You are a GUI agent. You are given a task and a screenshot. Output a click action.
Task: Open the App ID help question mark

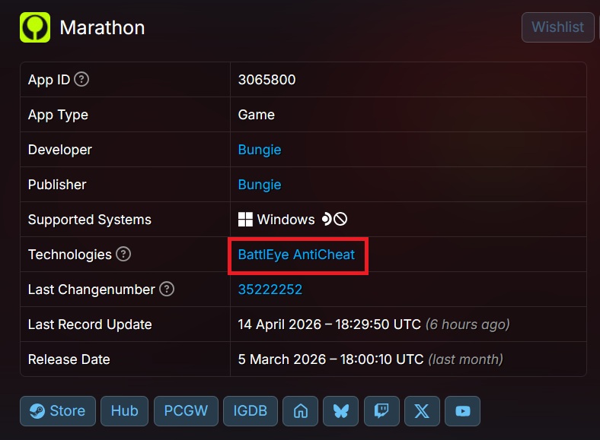(81, 80)
